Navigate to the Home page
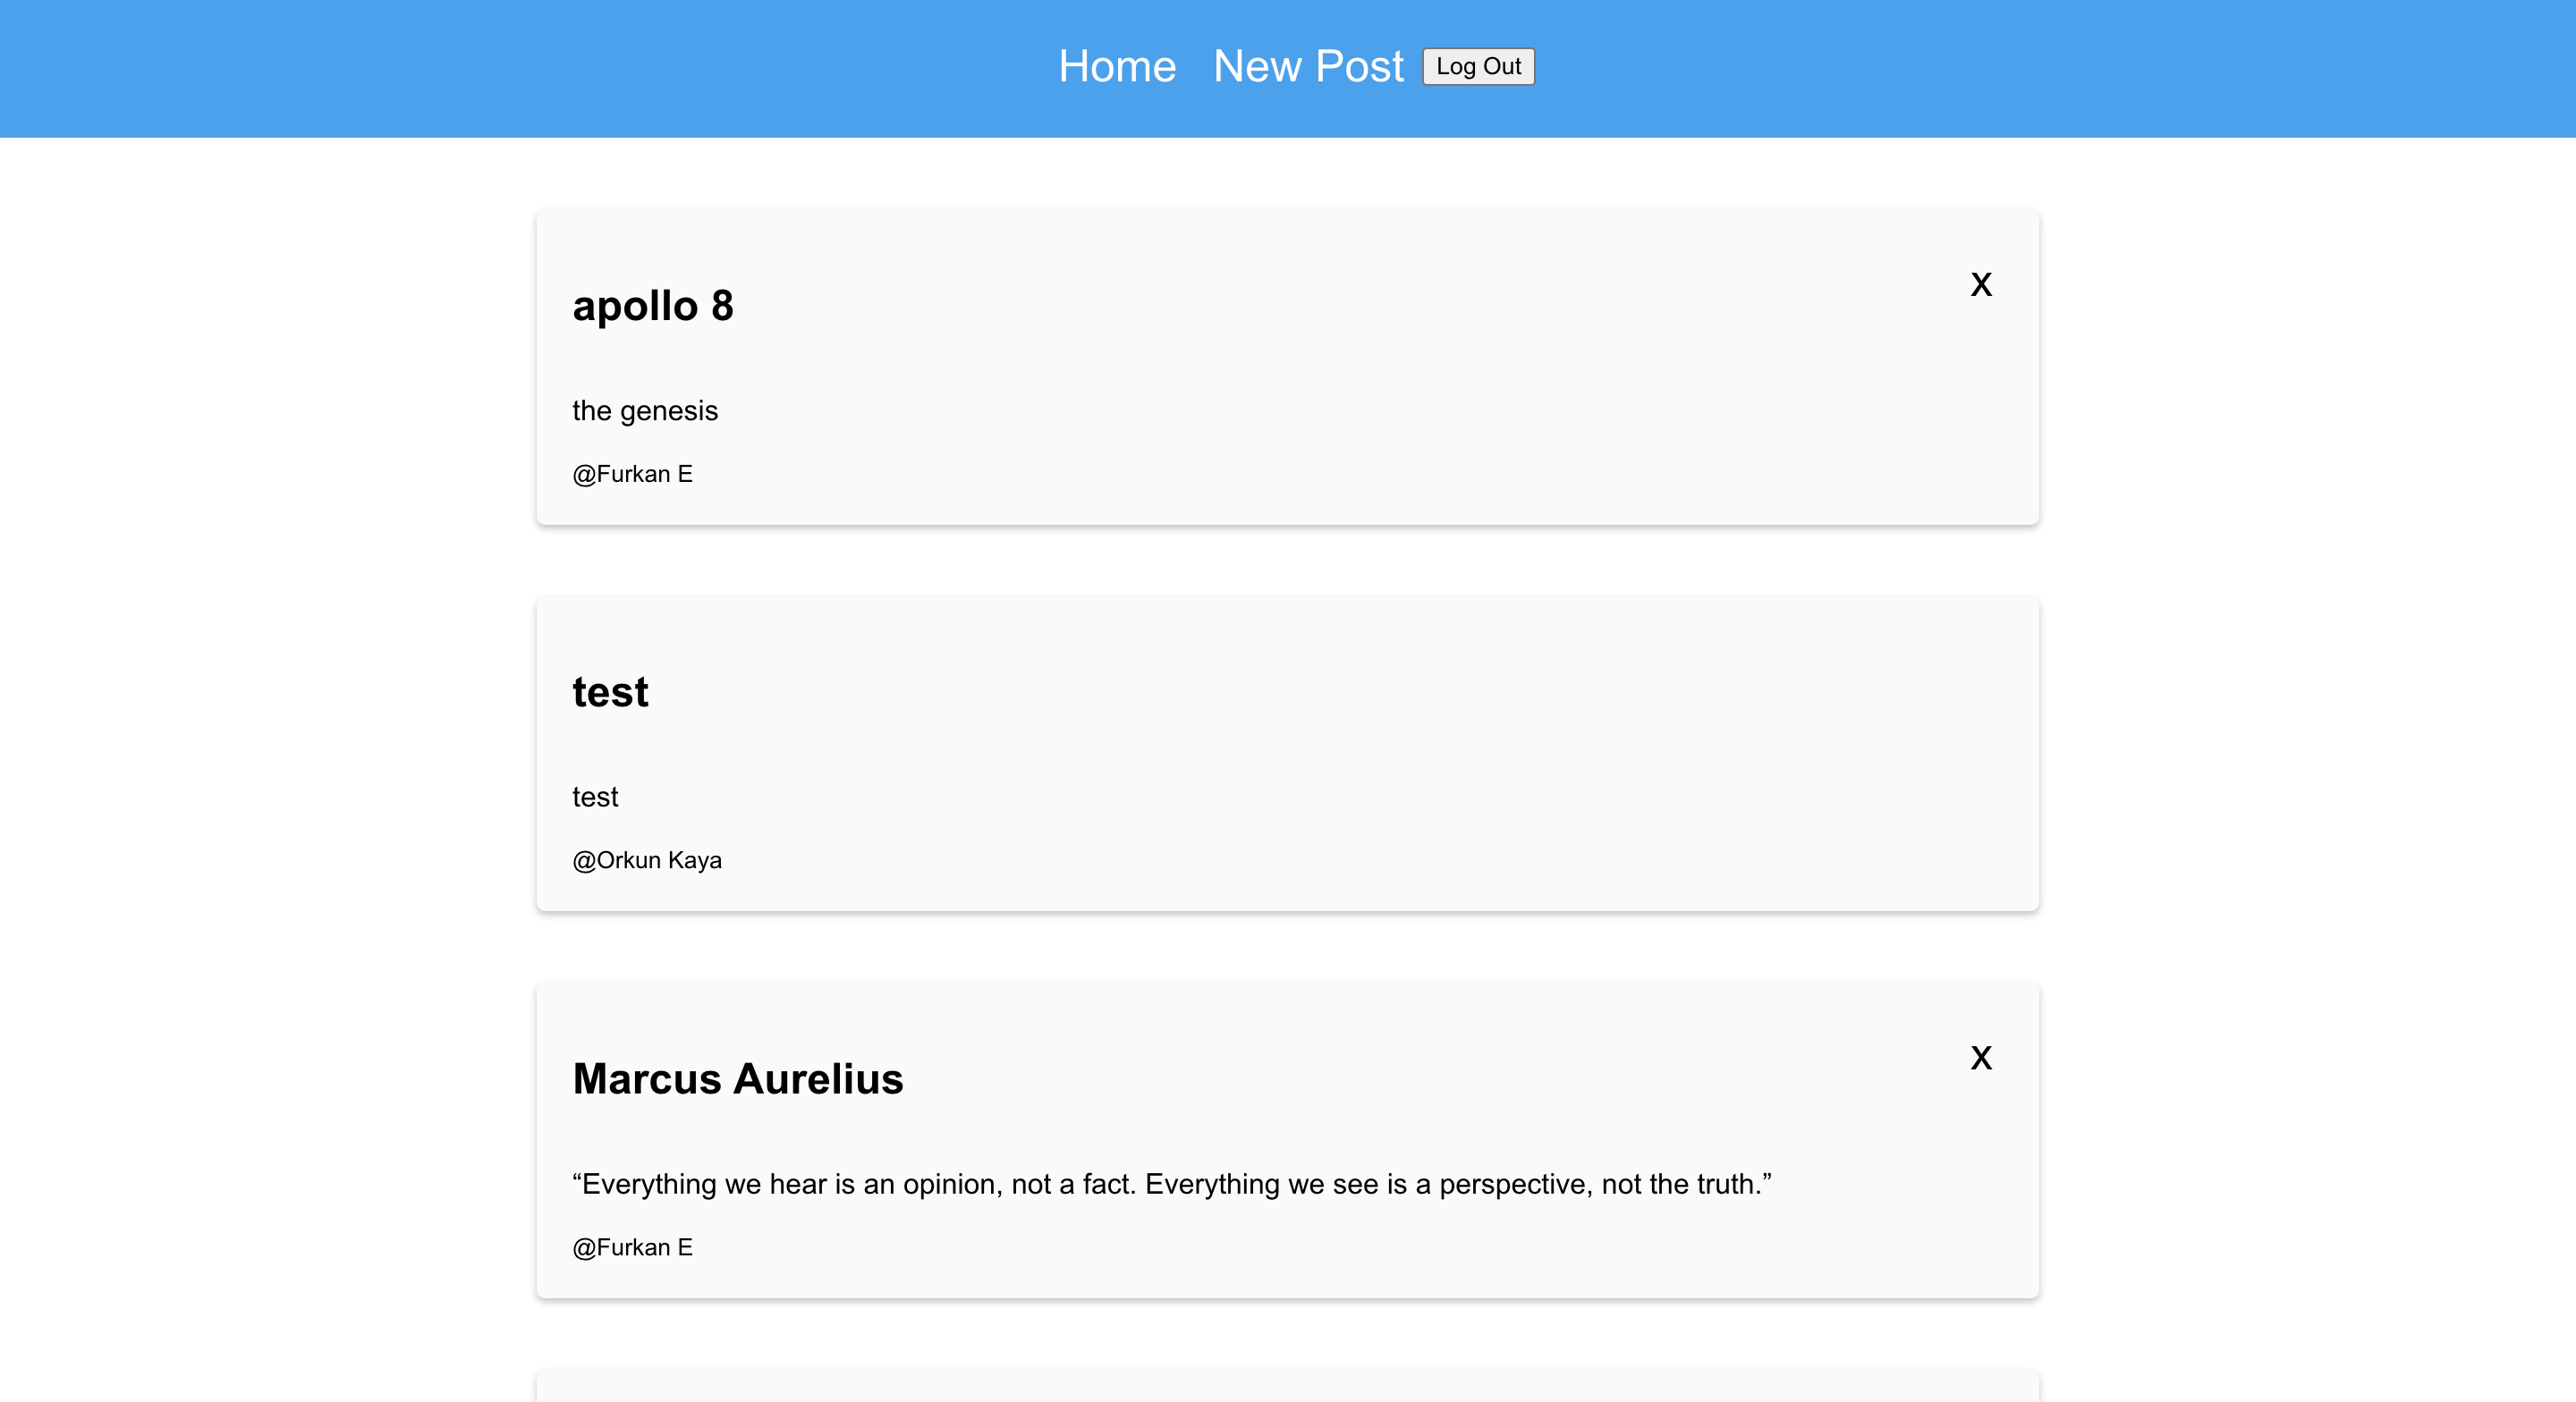This screenshot has height=1402, width=2576. tap(1117, 66)
